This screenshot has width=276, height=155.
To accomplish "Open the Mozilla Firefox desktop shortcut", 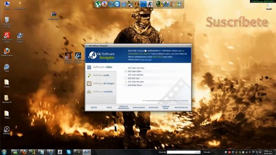I will click(7, 52).
